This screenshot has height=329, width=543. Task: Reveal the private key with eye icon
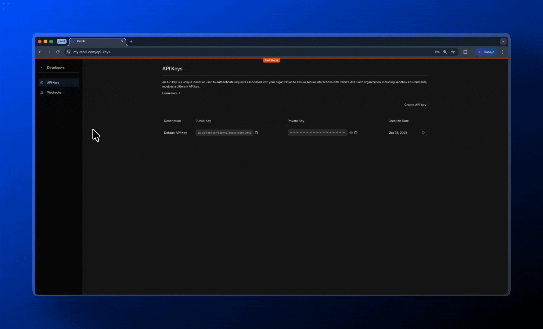click(351, 133)
